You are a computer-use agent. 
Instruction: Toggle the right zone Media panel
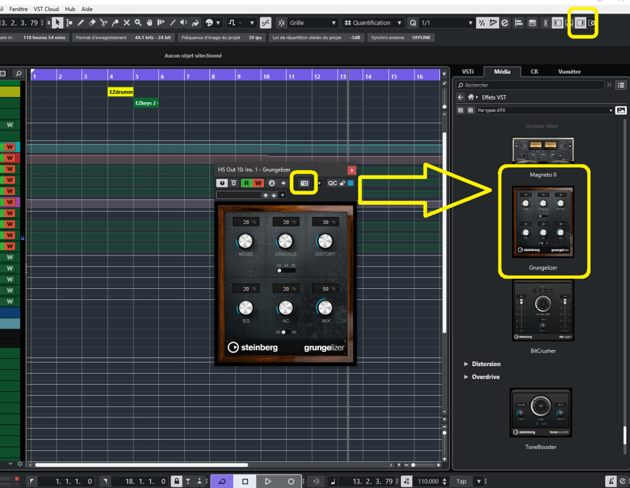(580, 23)
